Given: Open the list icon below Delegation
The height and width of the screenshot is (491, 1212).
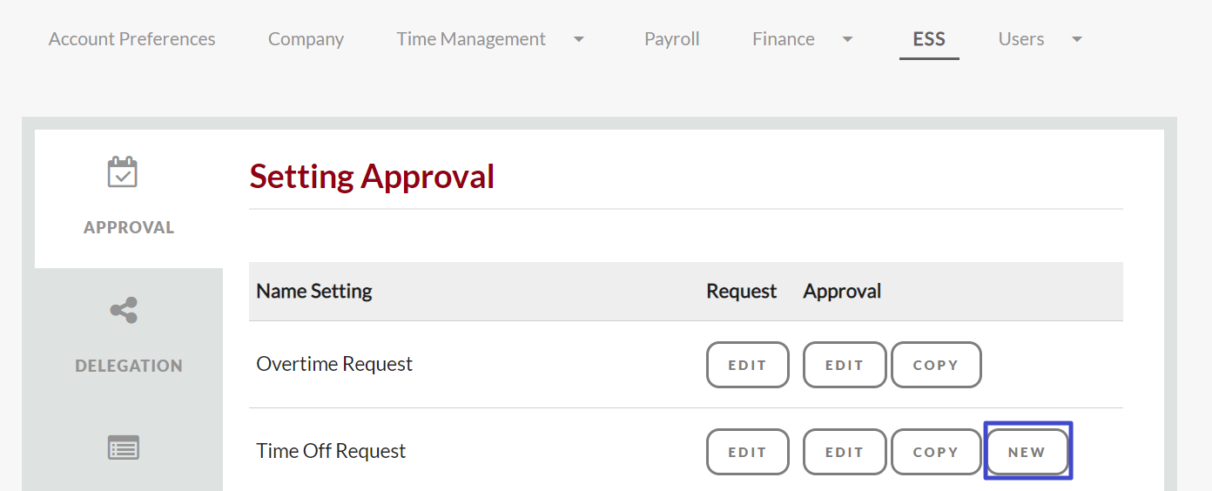Looking at the screenshot, I should point(123,448).
